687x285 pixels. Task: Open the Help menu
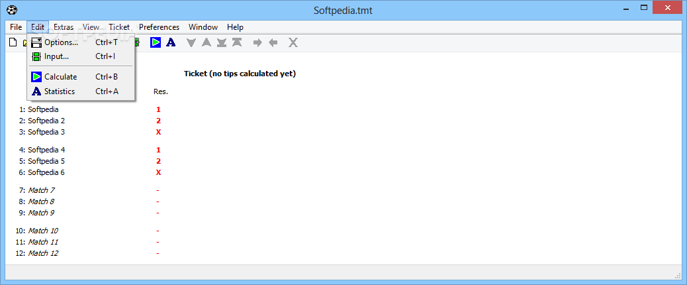(235, 27)
